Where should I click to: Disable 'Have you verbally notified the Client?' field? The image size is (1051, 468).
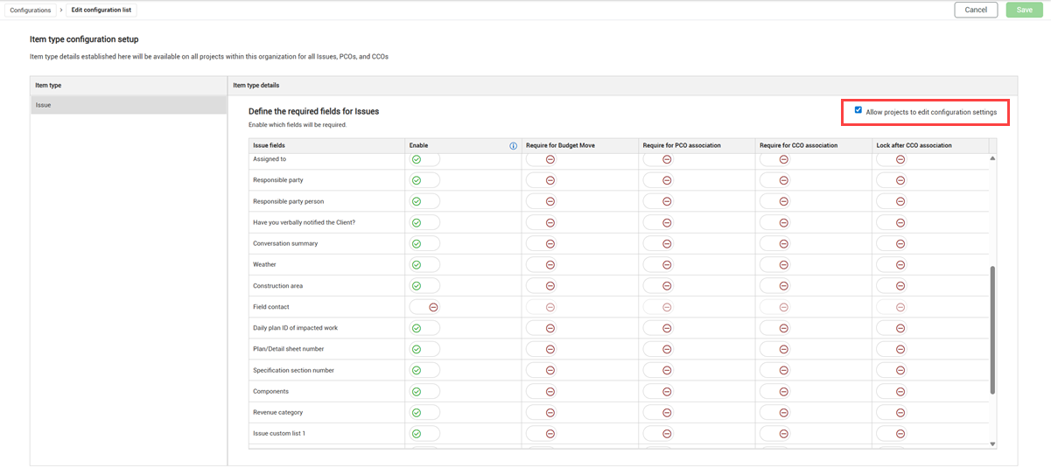pos(424,222)
